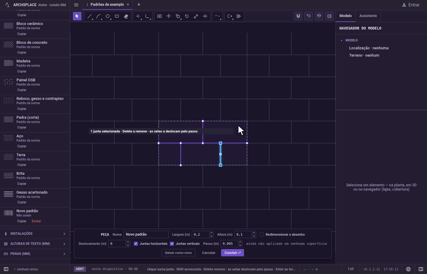Click the globe language icon in status bar

[x=408, y=269]
